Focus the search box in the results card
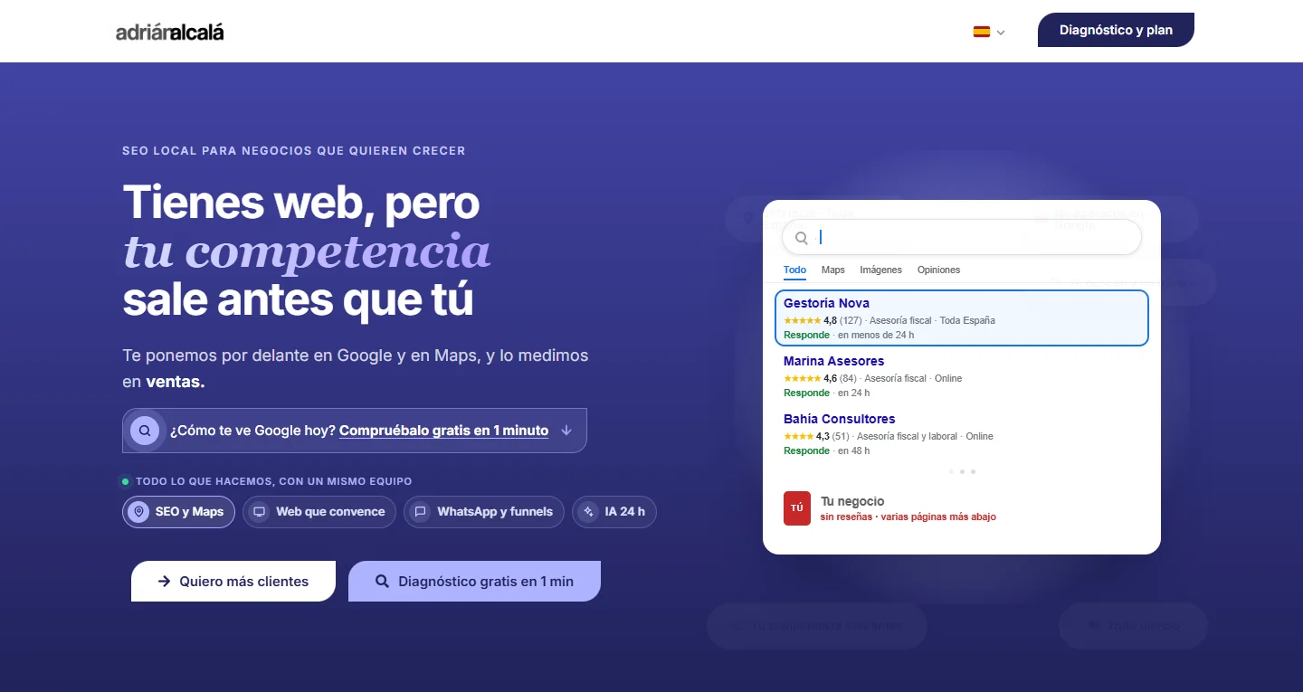 962,238
